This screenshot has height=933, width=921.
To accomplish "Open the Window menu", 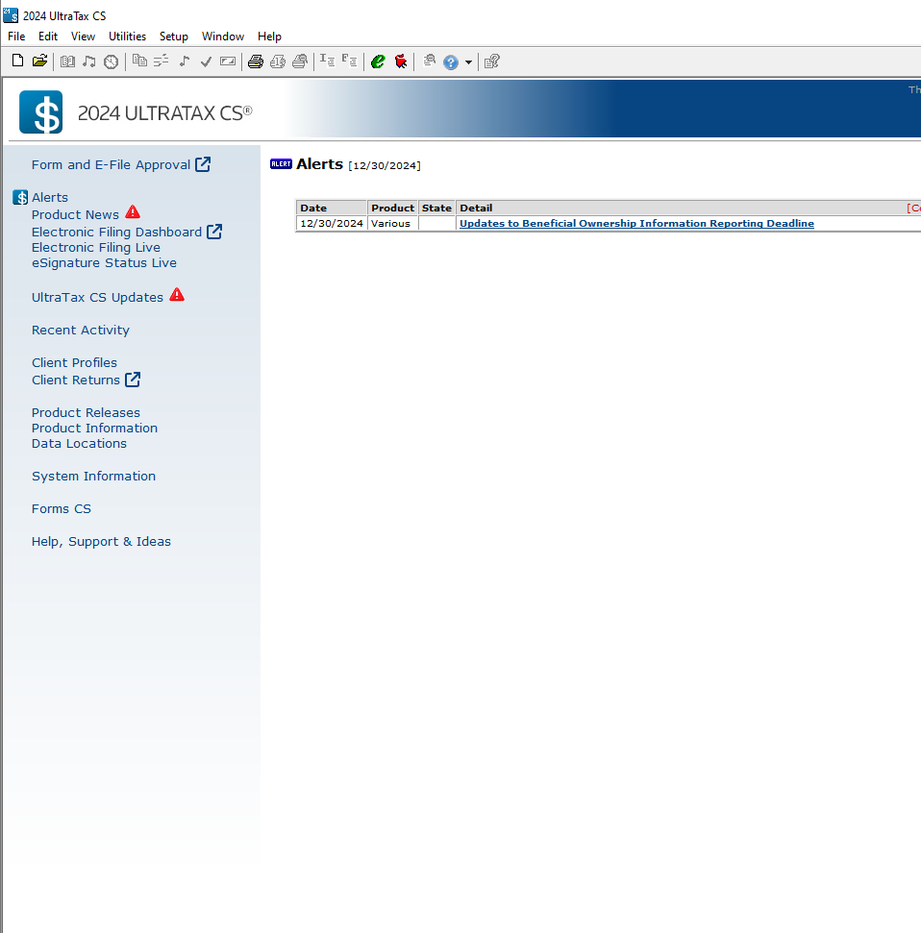I will [223, 37].
